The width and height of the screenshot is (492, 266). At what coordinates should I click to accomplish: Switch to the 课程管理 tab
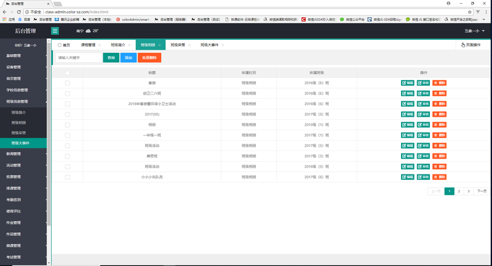[88, 45]
